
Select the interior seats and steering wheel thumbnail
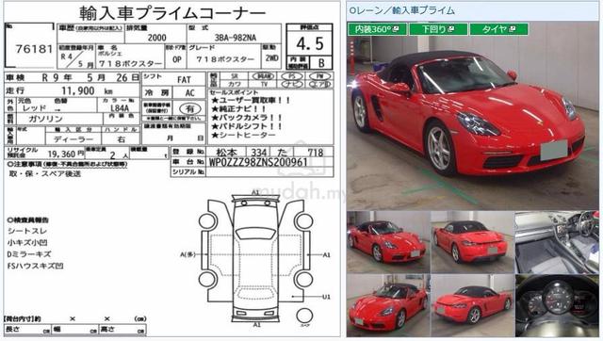tap(557, 242)
